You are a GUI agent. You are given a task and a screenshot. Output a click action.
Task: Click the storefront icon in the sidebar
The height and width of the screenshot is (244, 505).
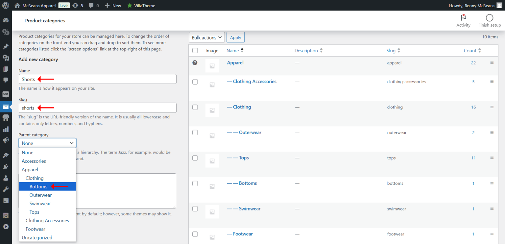click(6, 118)
